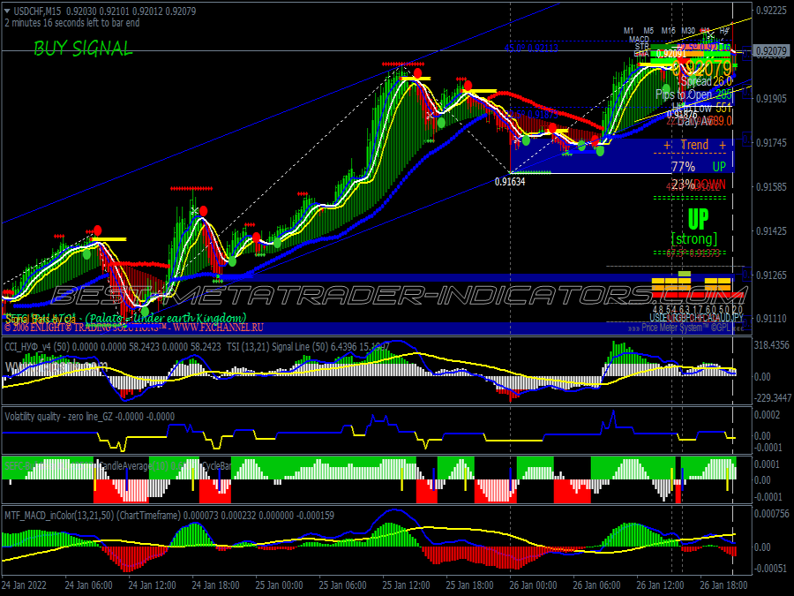Click the -0.00051 MACD scale value
Viewport: 794px width, 596px height.
click(769, 569)
